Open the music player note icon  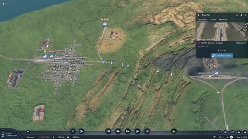click(x=214, y=137)
